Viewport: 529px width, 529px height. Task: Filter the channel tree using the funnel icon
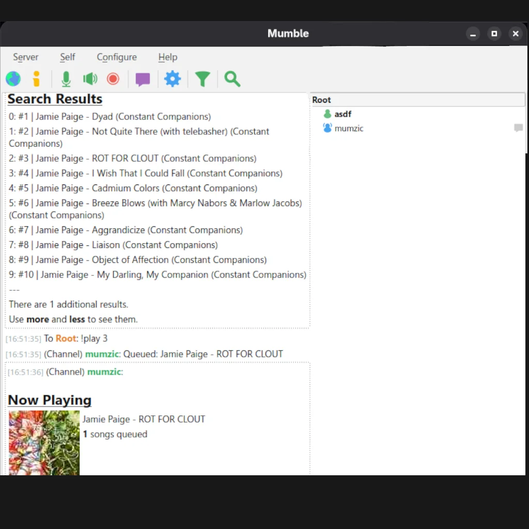[x=203, y=79]
